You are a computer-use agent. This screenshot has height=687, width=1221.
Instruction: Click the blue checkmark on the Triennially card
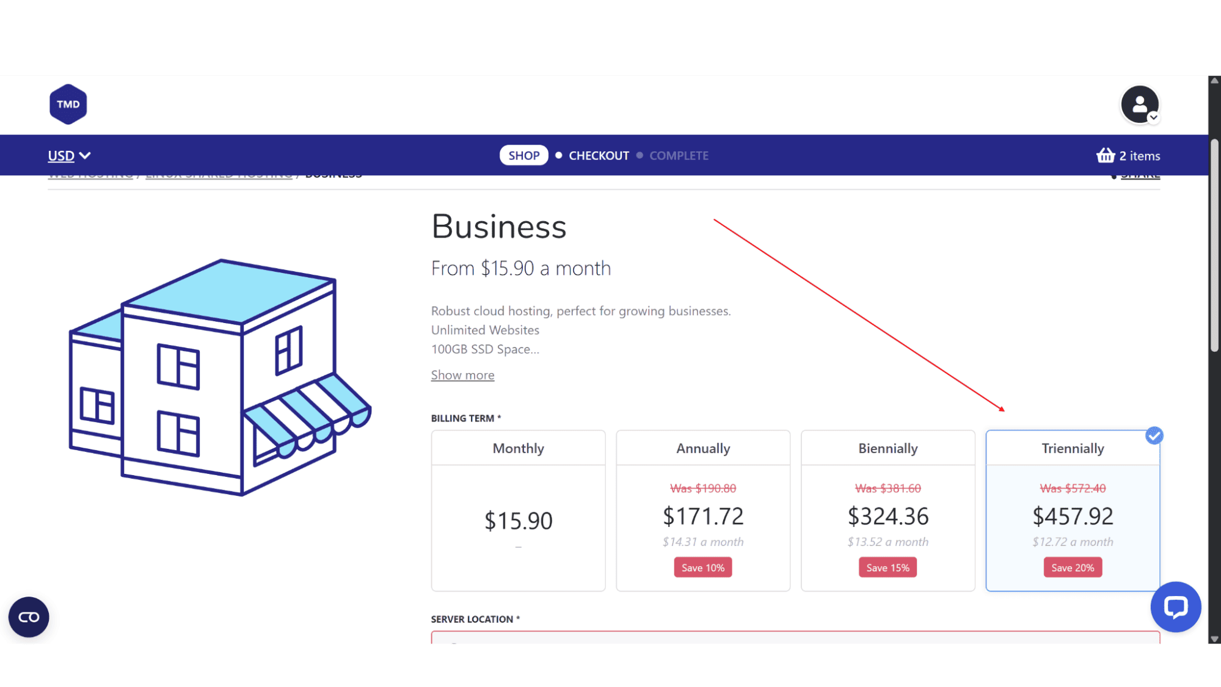1154,435
